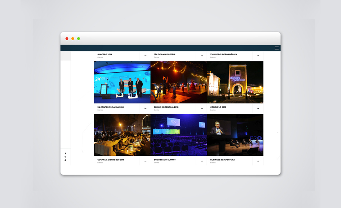Click the arrow next to Business 20: Apertura
341x208 pixels.
click(x=258, y=161)
